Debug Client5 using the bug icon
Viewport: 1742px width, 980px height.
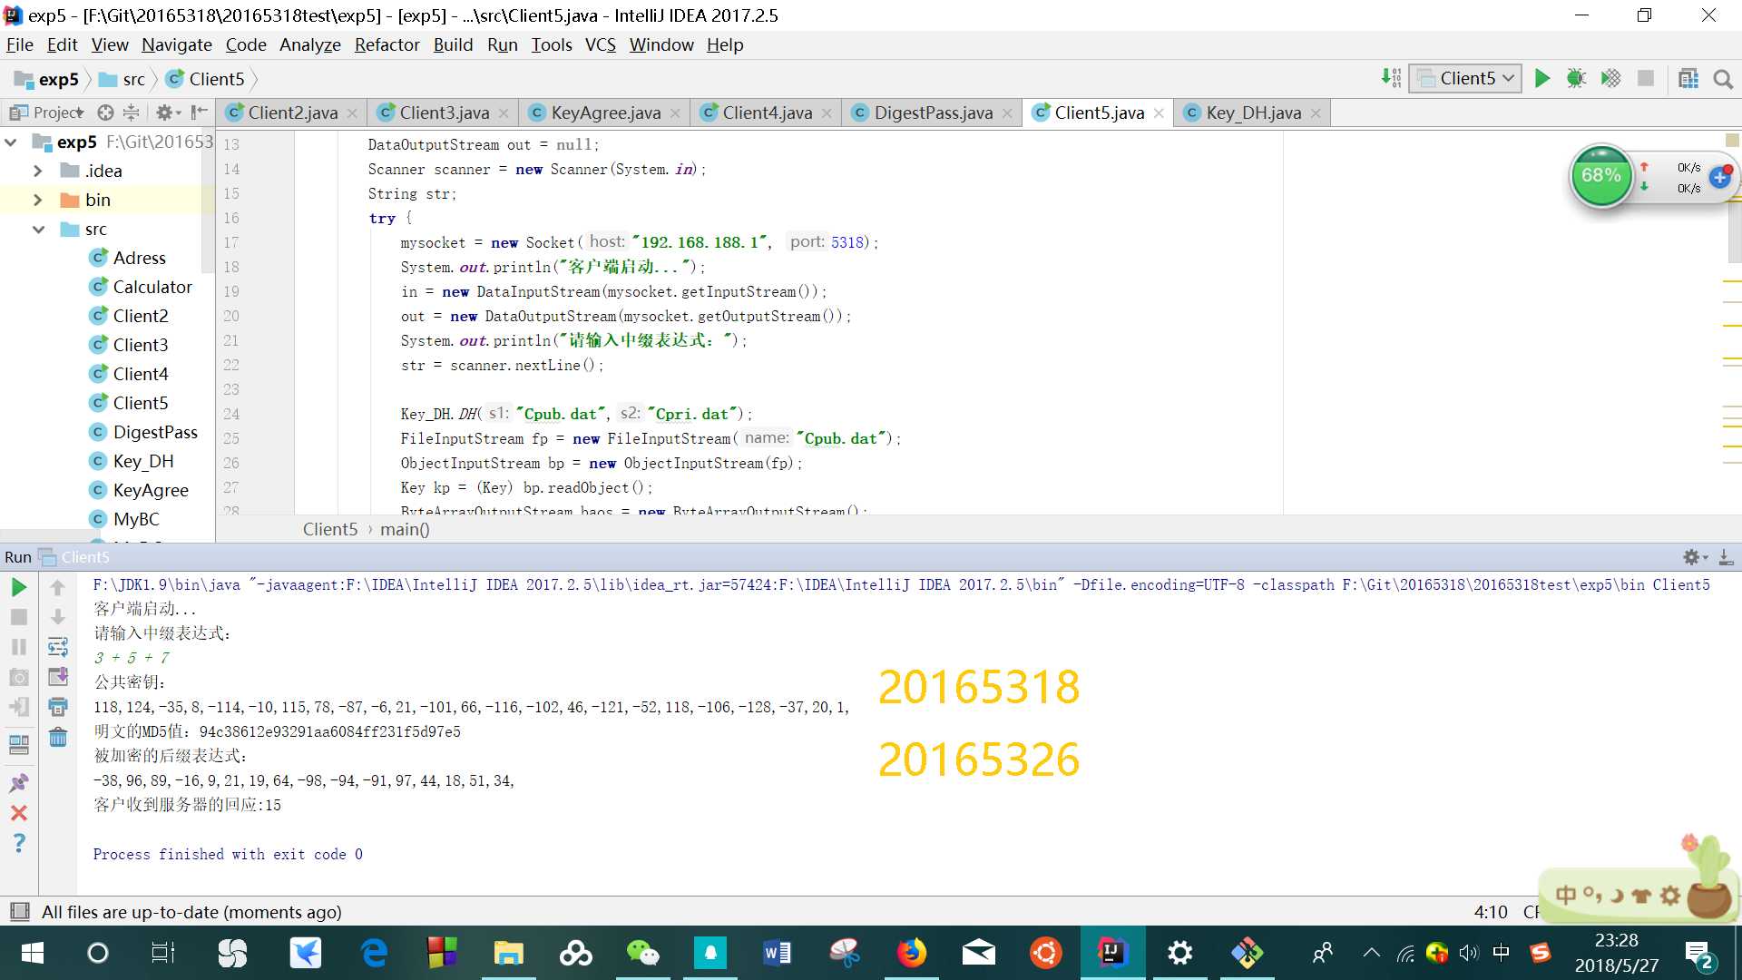tap(1576, 79)
